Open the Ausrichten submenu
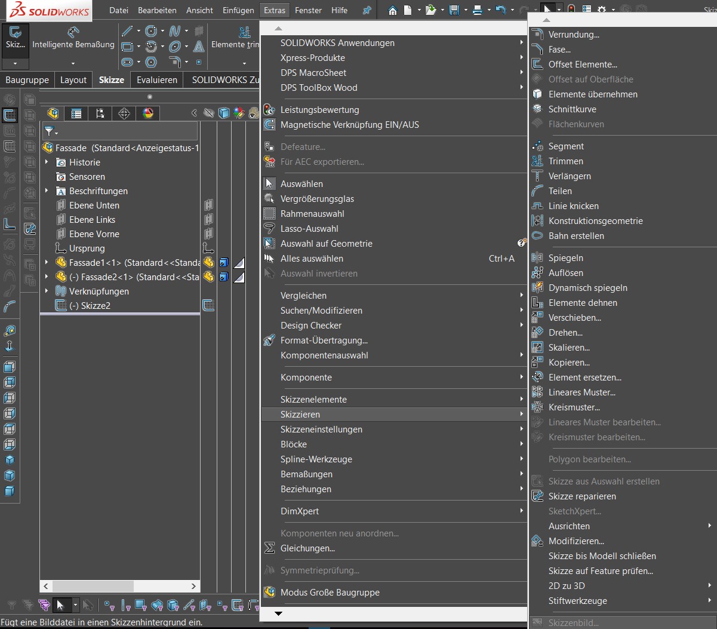This screenshot has height=629, width=717. 623,526
